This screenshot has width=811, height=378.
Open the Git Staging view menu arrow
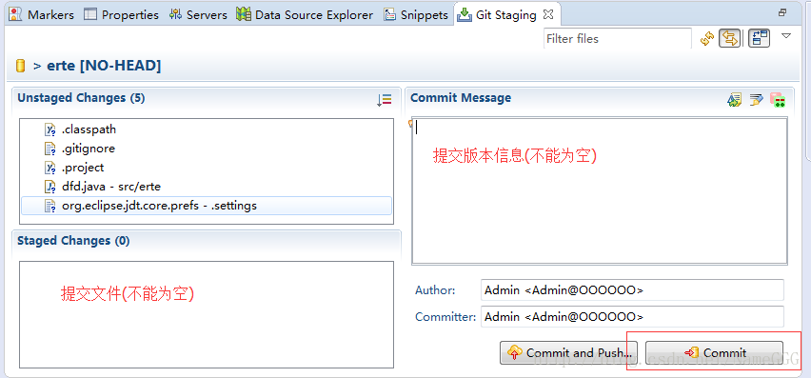[786, 35]
